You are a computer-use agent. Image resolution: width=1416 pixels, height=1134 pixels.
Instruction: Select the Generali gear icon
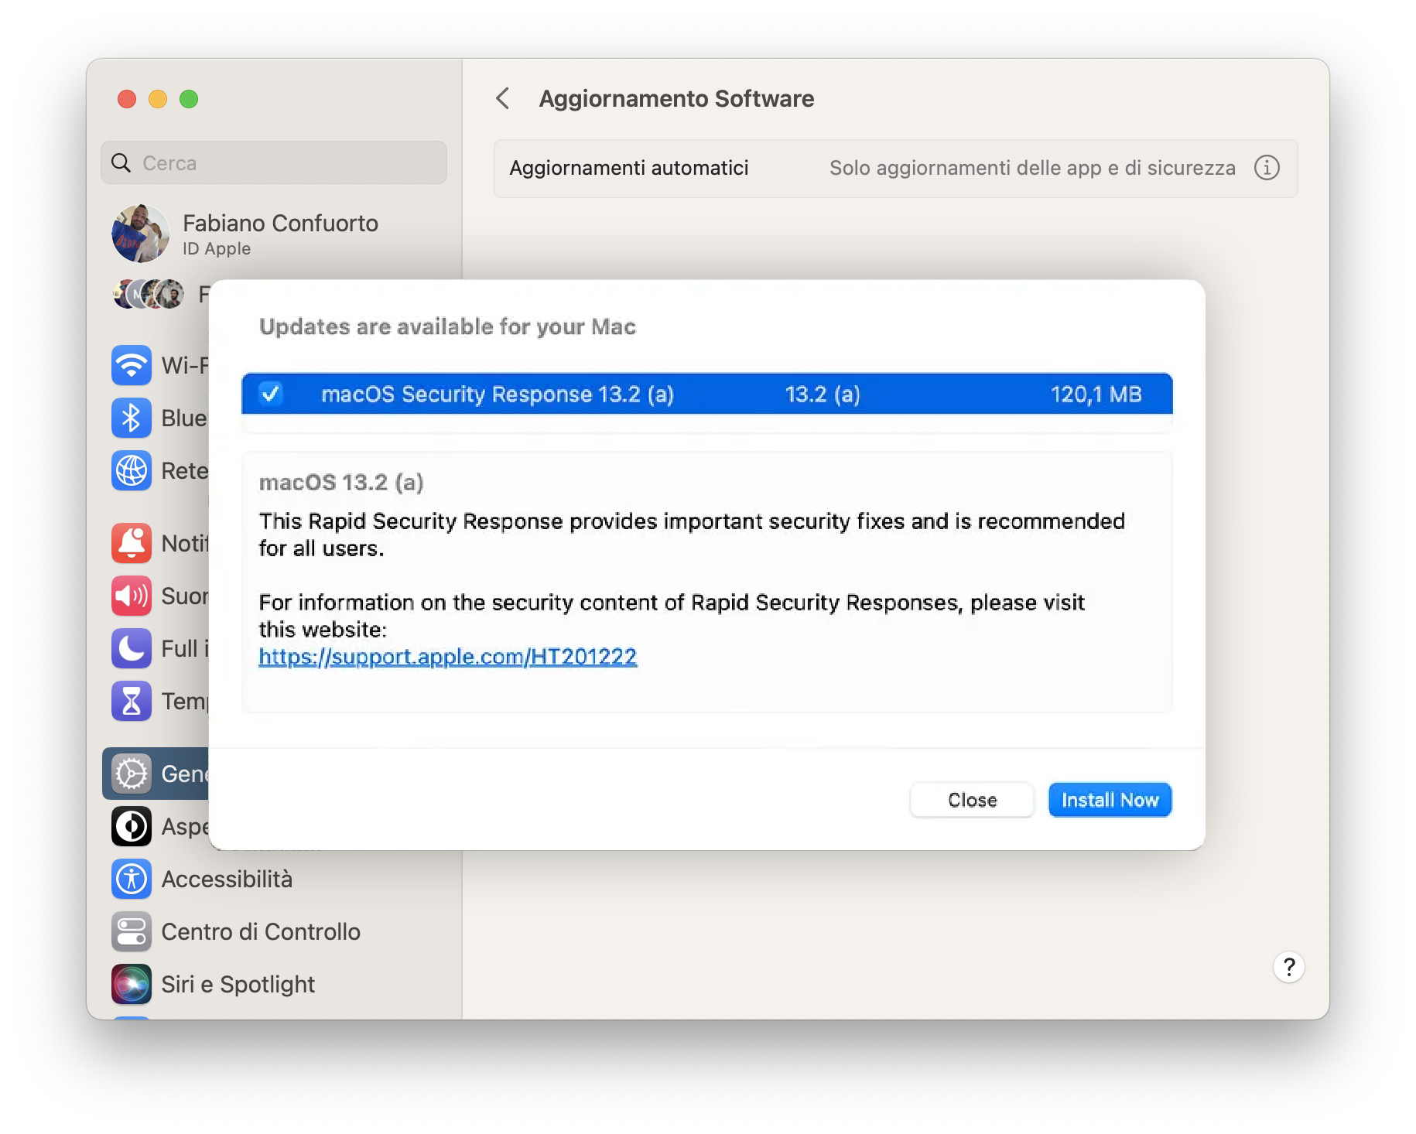pyautogui.click(x=131, y=774)
